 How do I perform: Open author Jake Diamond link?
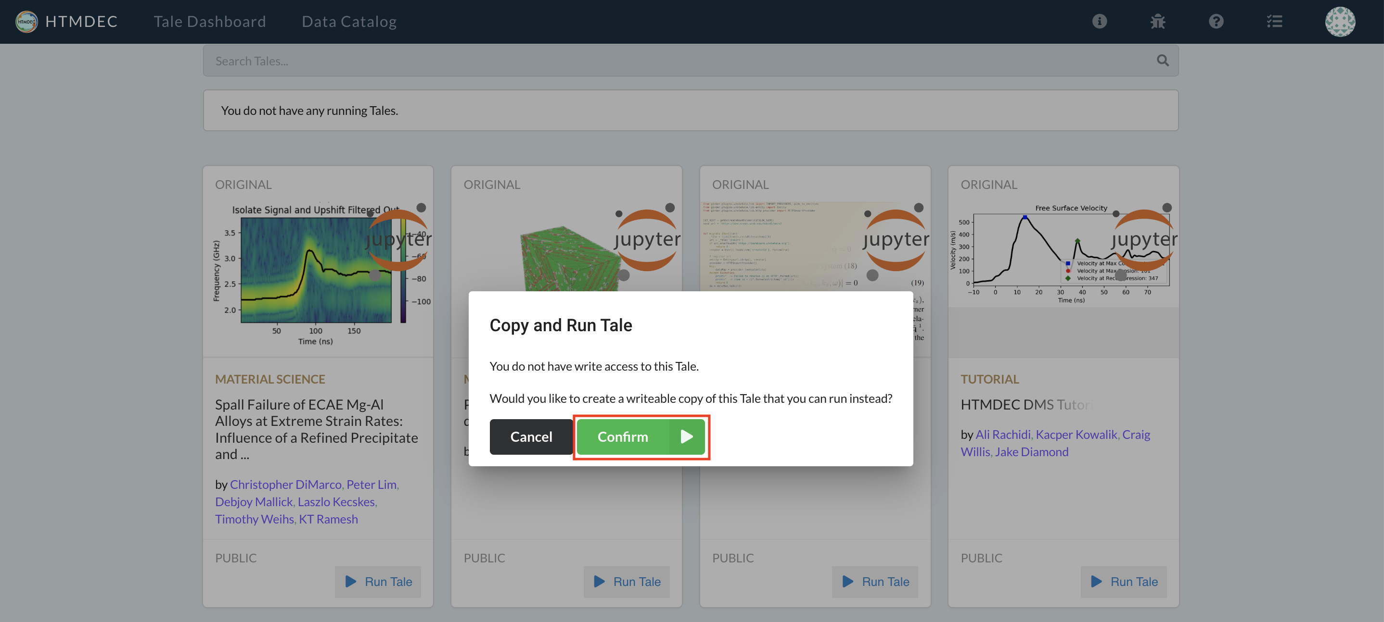point(1031,451)
